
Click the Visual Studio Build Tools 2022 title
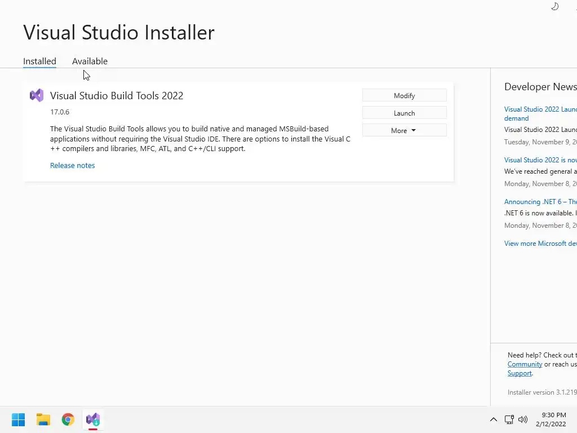tap(117, 96)
